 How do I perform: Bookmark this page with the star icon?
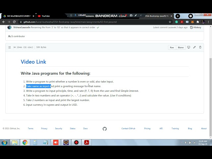click(170, 22)
